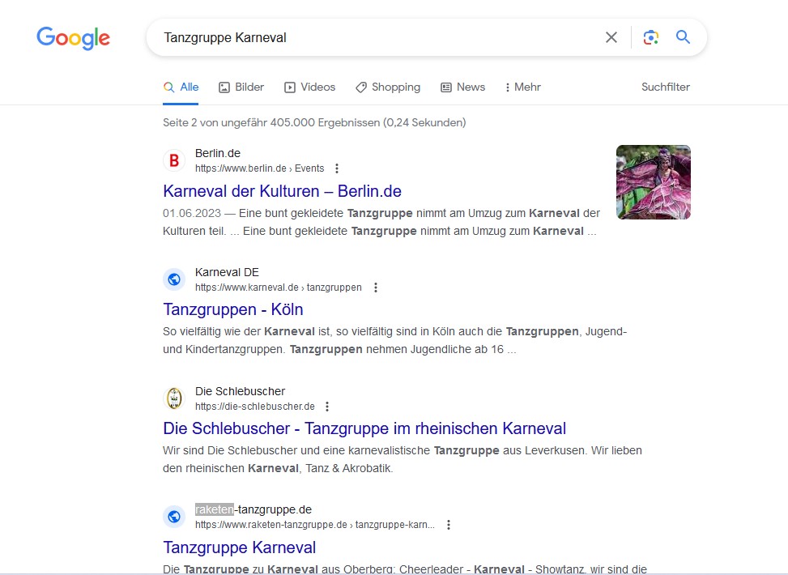The height and width of the screenshot is (575, 788).
Task: Click raketen-tanzgruppe.de globe favicon
Action: (174, 517)
